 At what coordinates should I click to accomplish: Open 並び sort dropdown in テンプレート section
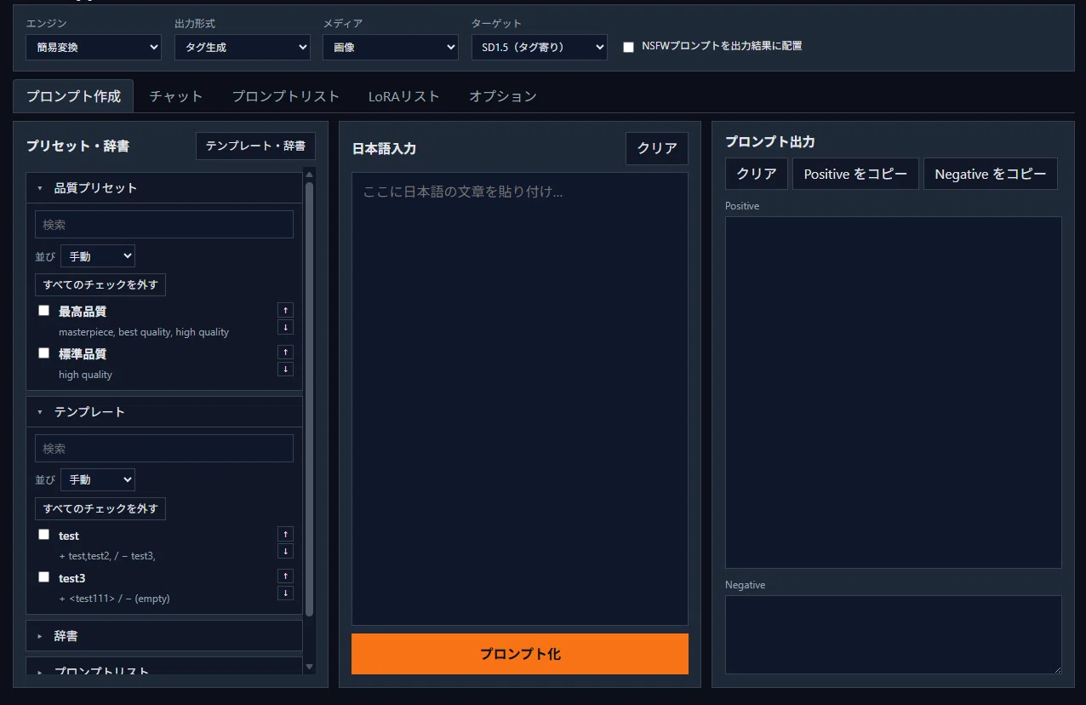click(98, 479)
